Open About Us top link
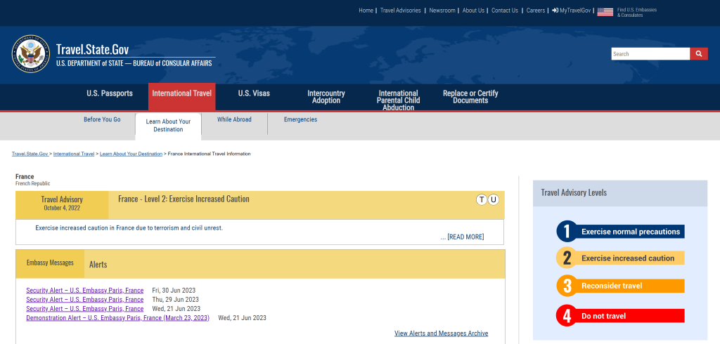The image size is (720, 344). coord(473,11)
